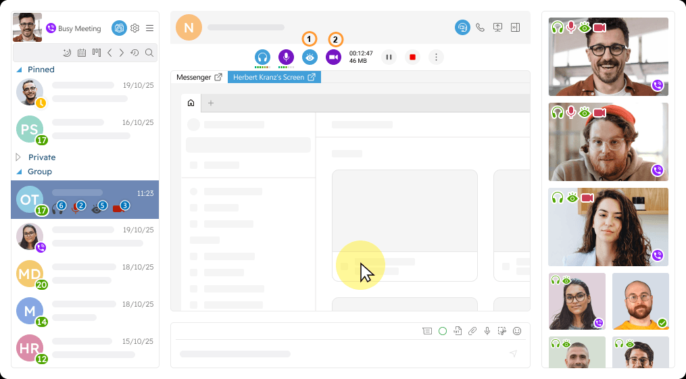
Task: Click the blue meeting camera icon beside Busy Meeting
Action: pos(119,28)
